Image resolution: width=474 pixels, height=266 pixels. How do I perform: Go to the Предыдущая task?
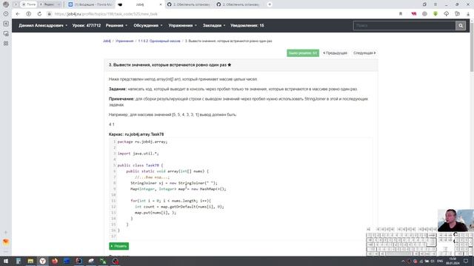[336, 53]
